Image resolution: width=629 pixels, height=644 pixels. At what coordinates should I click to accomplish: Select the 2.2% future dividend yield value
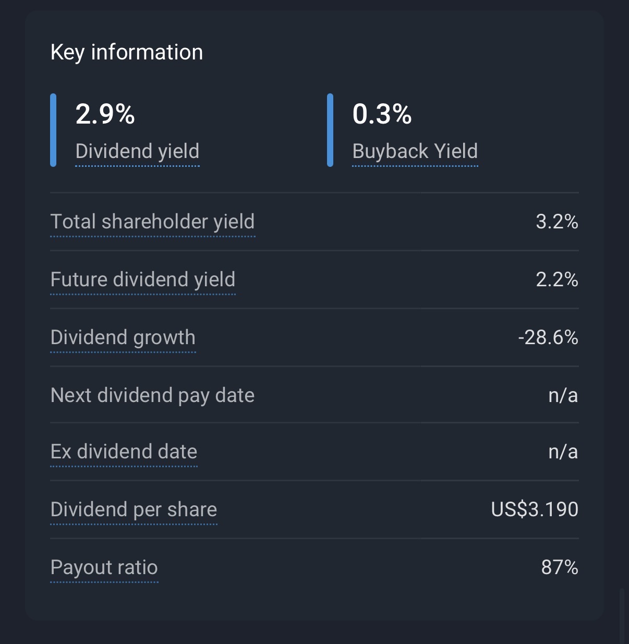[x=557, y=280]
